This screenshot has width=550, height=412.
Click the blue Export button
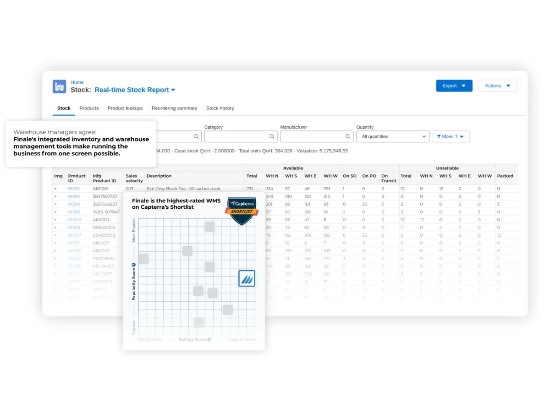pyautogui.click(x=454, y=86)
